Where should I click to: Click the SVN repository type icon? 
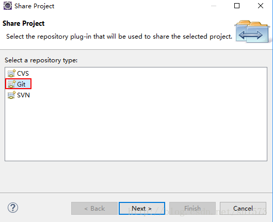(x=11, y=95)
